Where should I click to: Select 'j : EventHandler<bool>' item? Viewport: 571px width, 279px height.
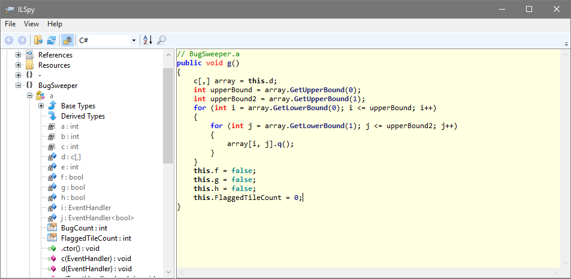coord(97,218)
